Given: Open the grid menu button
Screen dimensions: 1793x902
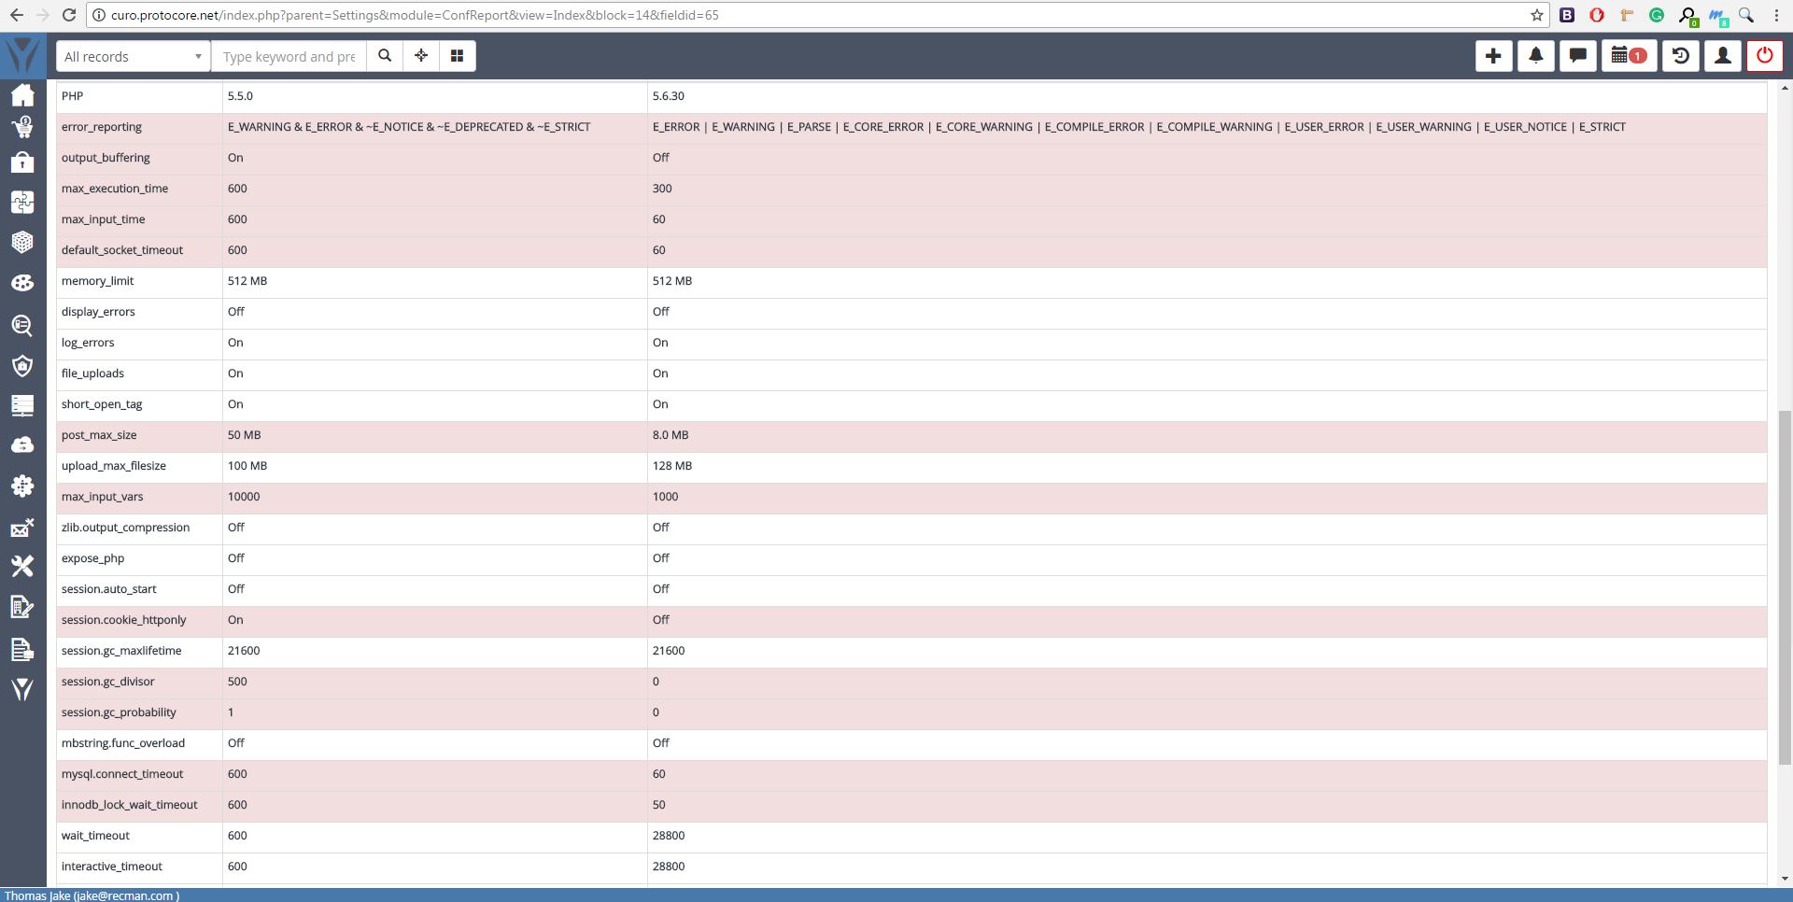Looking at the screenshot, I should [458, 56].
